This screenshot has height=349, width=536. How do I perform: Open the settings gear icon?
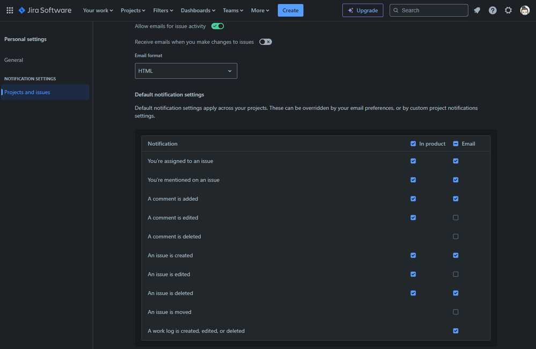508,10
